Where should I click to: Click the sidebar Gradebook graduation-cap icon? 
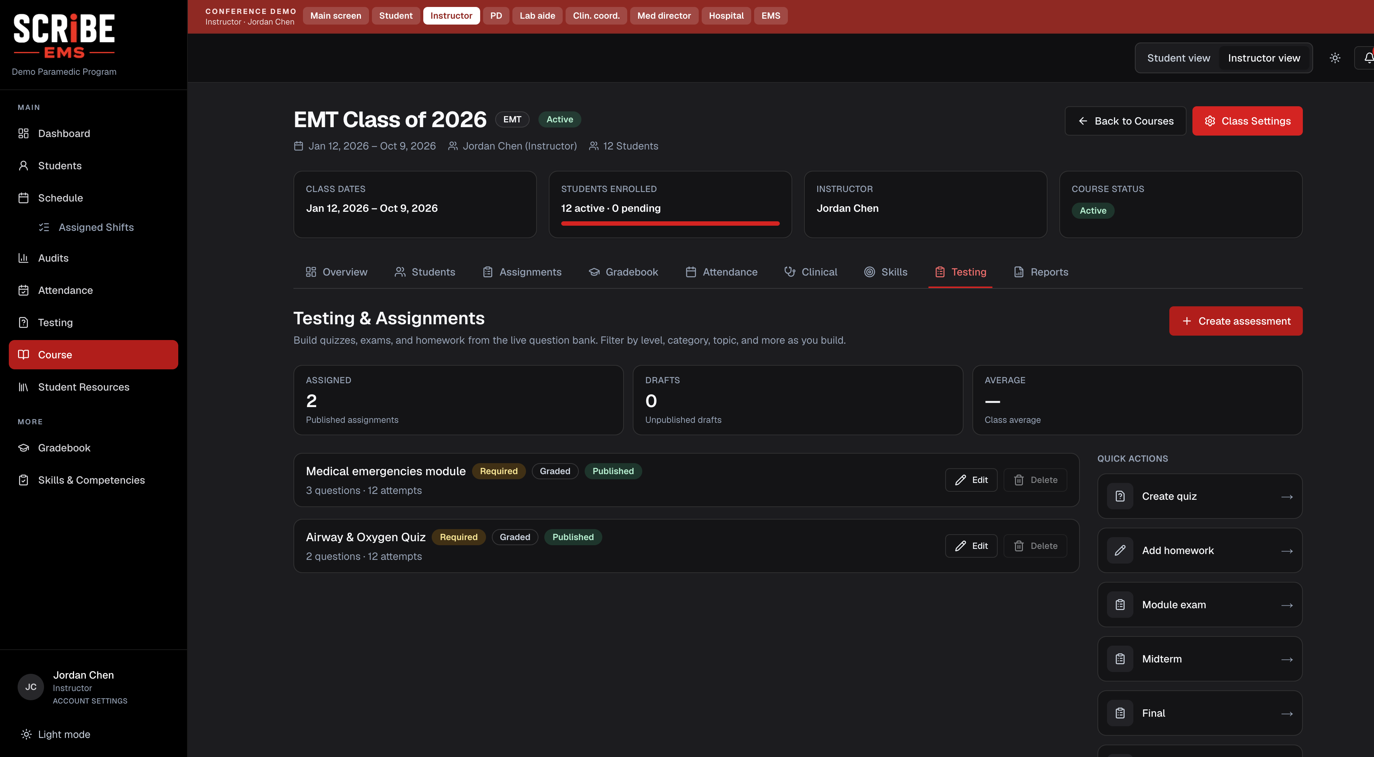(x=23, y=448)
